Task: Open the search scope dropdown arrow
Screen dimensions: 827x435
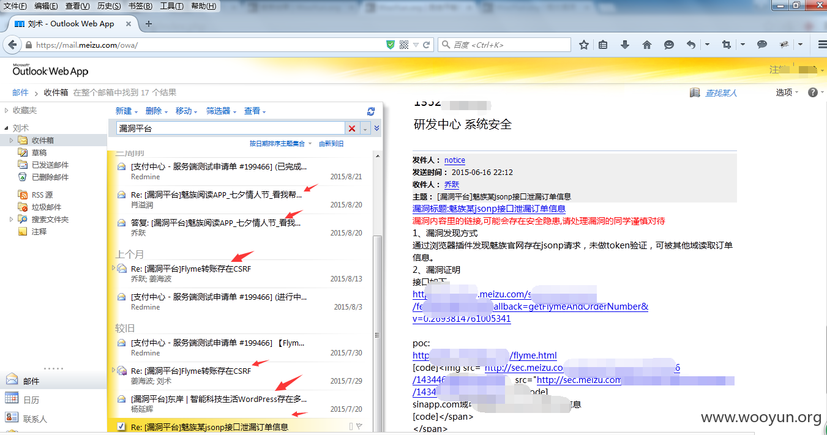Action: pos(365,128)
